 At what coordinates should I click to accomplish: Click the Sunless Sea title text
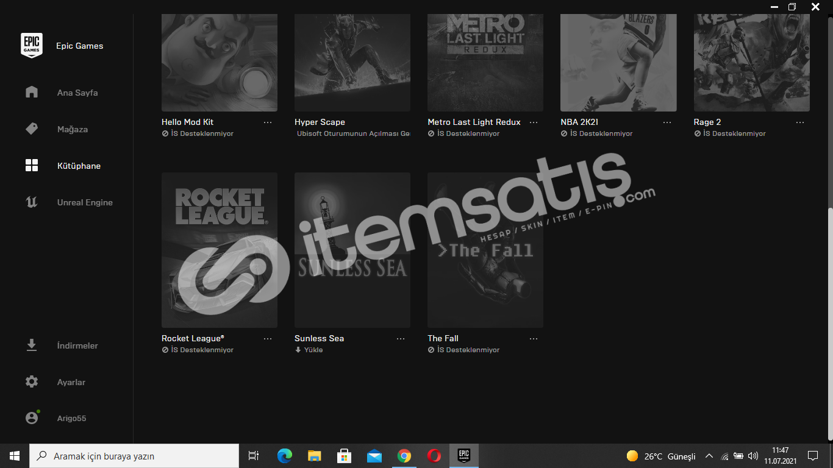(x=320, y=338)
